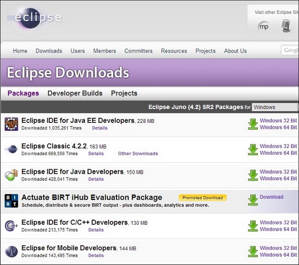Open the Home menu item
Screen dimensions: 299x265
click(20, 51)
